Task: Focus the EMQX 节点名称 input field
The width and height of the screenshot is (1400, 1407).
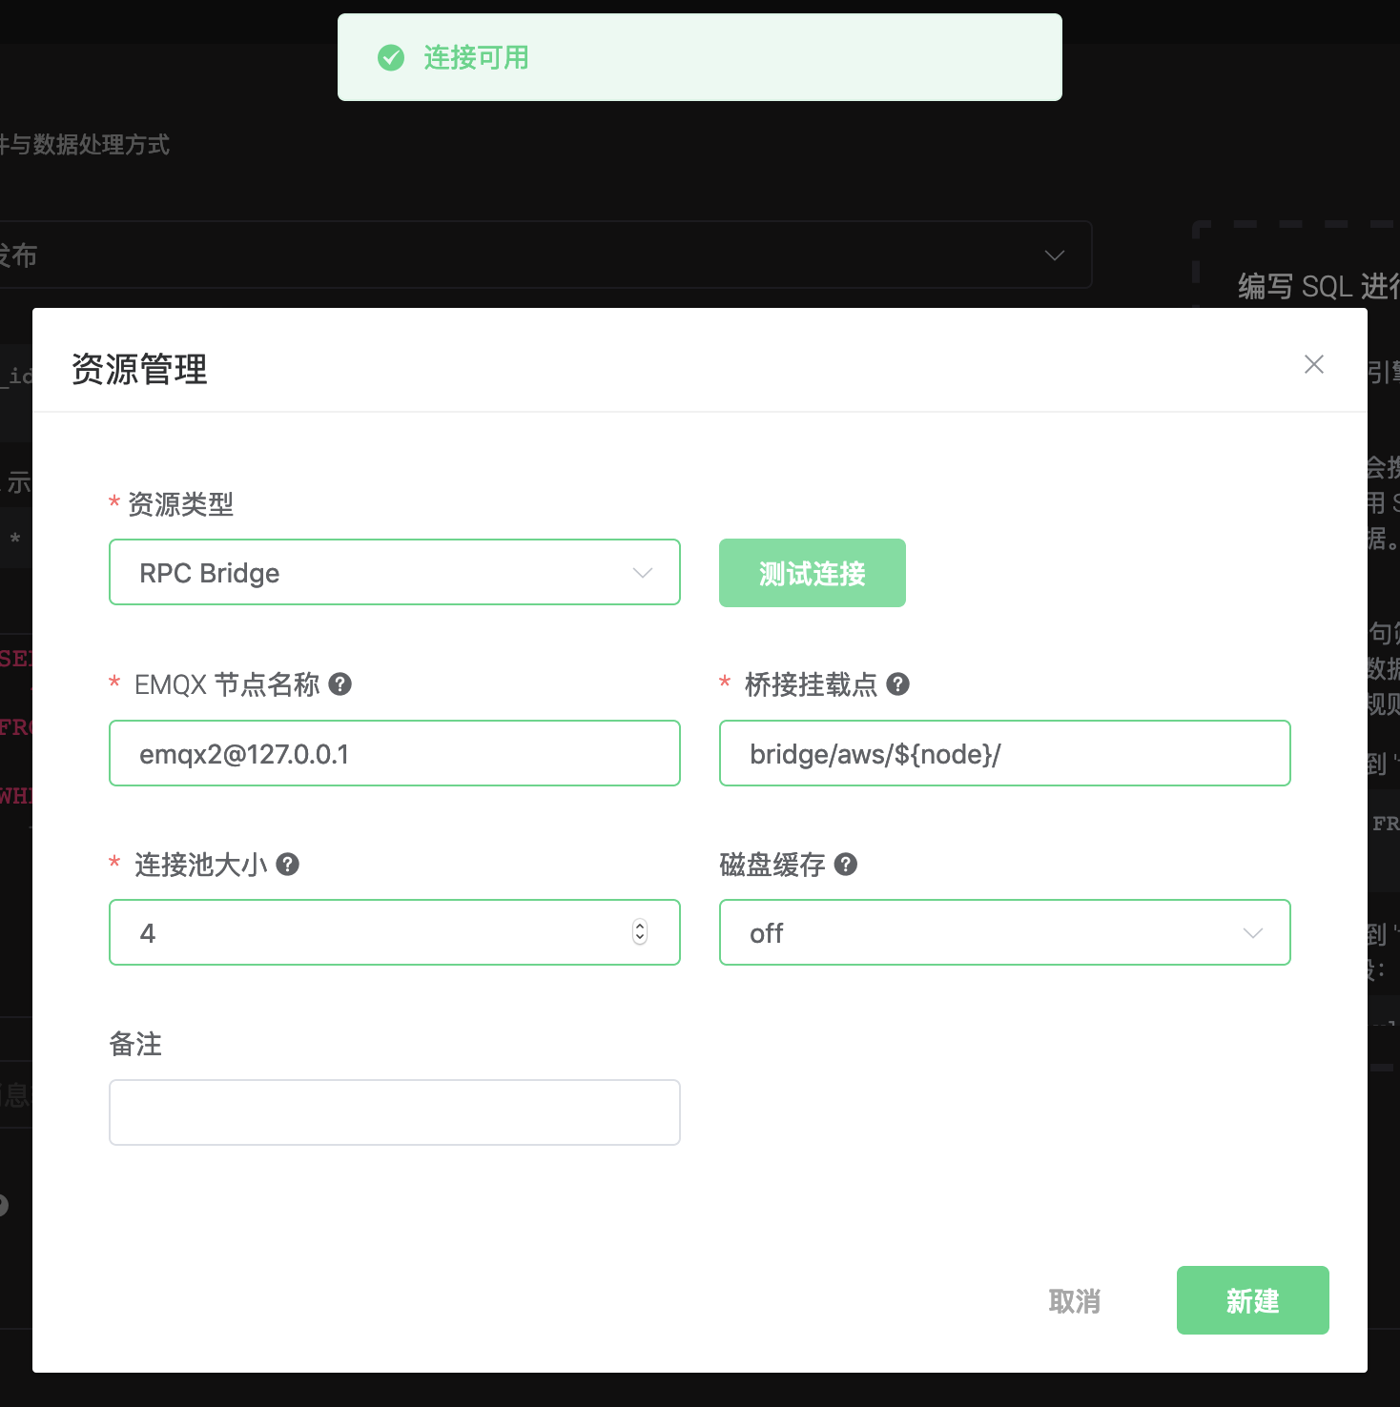Action: pos(394,753)
